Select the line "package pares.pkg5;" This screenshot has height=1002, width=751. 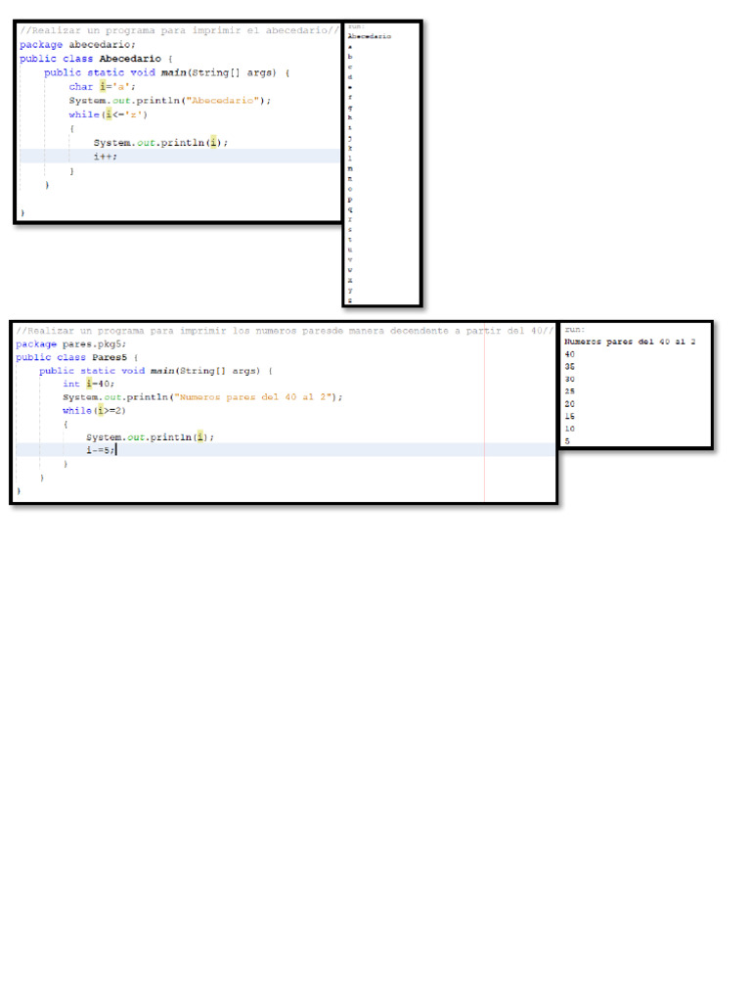coord(70,344)
